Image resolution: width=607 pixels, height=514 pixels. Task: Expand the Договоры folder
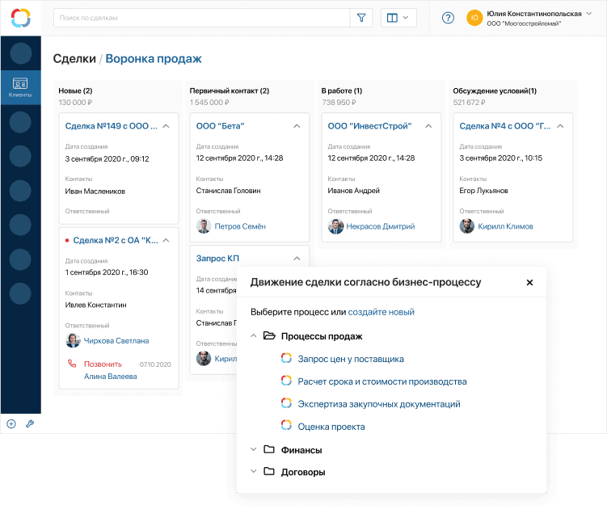point(254,471)
